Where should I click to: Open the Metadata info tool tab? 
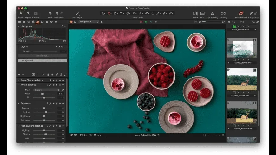point(51,22)
